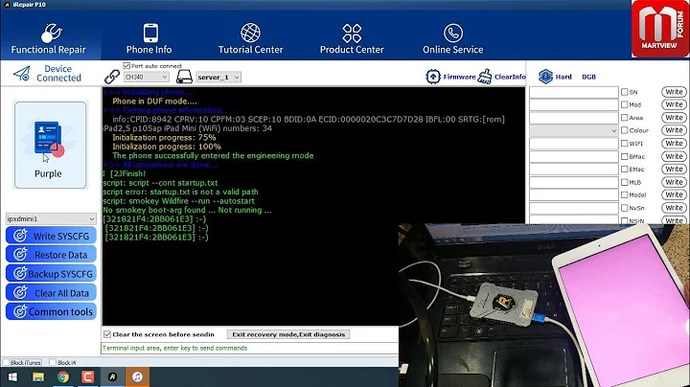
Task: Launch Chrome from the taskbar
Action: pos(63,376)
